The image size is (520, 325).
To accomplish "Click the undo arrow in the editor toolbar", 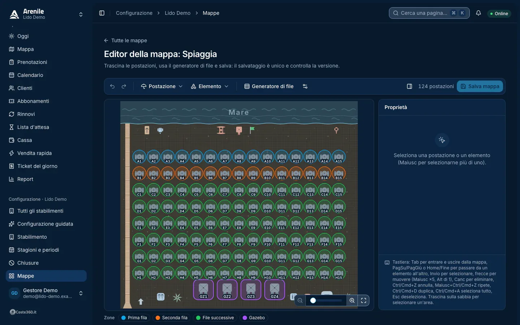I will pos(112,86).
